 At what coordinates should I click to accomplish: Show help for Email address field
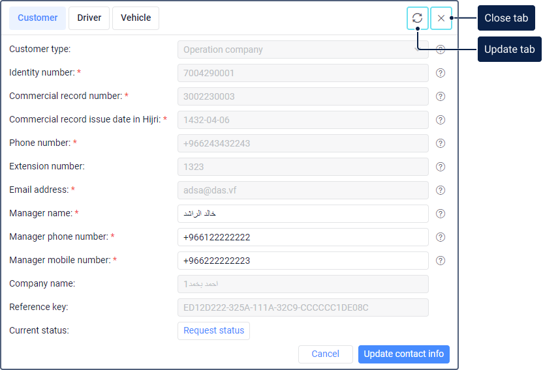pyautogui.click(x=441, y=190)
